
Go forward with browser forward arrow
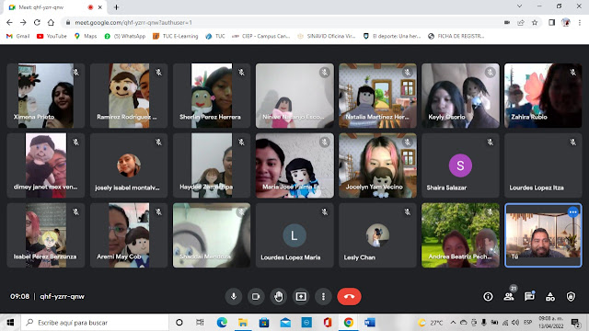tap(23, 22)
